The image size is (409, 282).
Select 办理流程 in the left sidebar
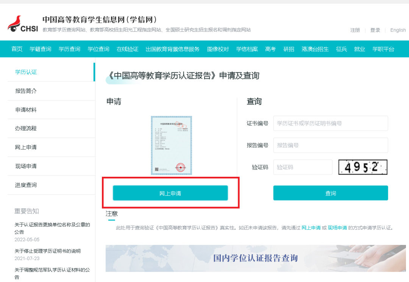click(x=52, y=128)
